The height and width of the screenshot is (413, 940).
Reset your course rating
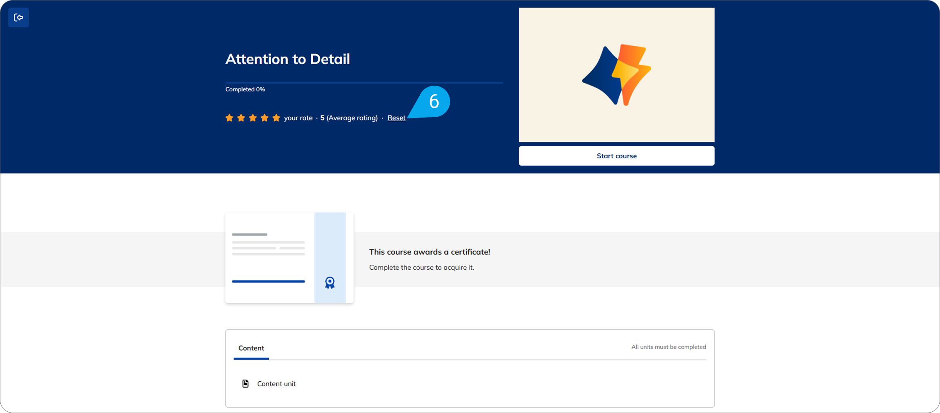tap(396, 118)
